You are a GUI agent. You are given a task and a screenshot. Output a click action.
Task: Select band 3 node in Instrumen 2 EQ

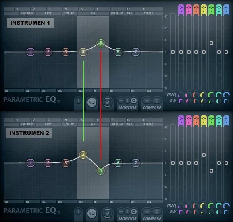(65, 163)
